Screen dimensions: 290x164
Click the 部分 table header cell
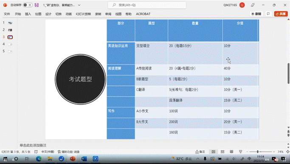pos(121,31)
